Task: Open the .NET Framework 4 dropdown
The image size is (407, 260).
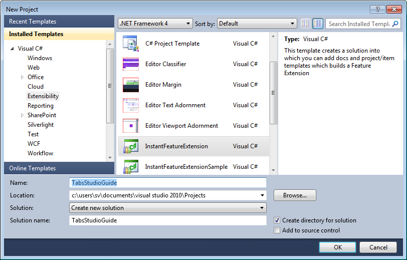Action: (155, 24)
